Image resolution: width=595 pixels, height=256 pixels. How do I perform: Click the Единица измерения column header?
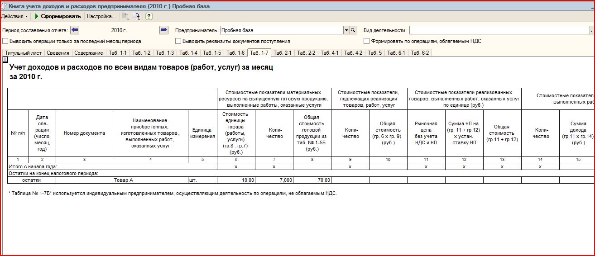point(203,133)
